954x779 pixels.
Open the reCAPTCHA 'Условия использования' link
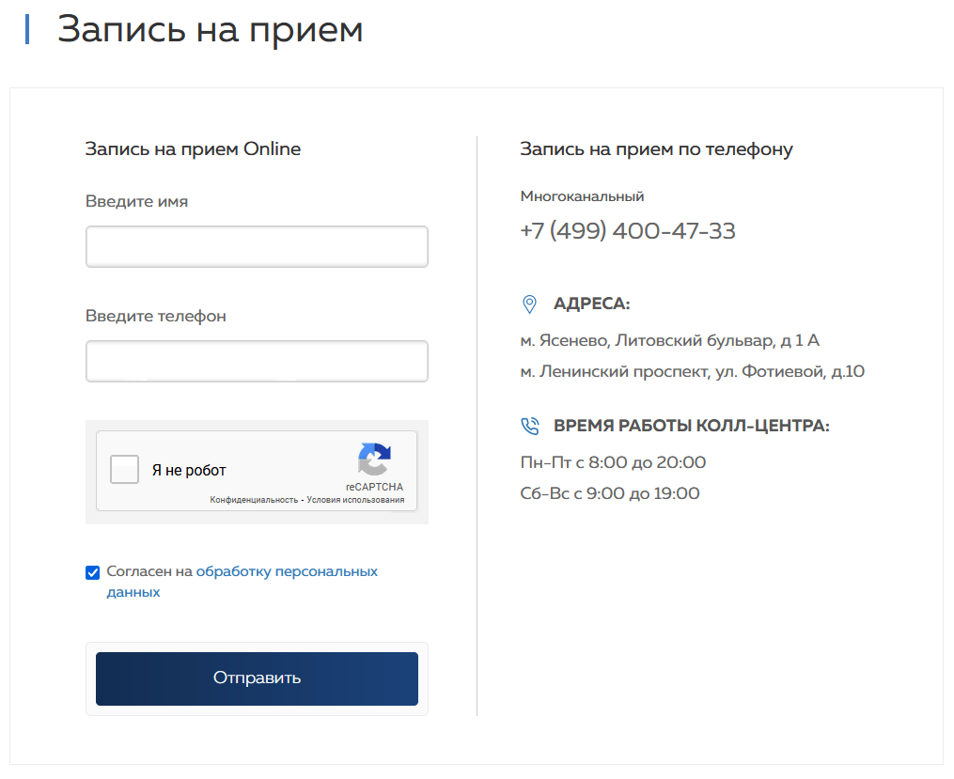355,501
